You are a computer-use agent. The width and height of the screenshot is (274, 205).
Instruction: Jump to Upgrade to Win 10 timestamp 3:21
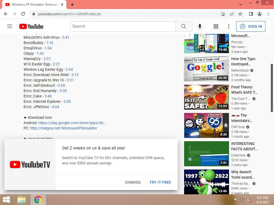coord(70,80)
